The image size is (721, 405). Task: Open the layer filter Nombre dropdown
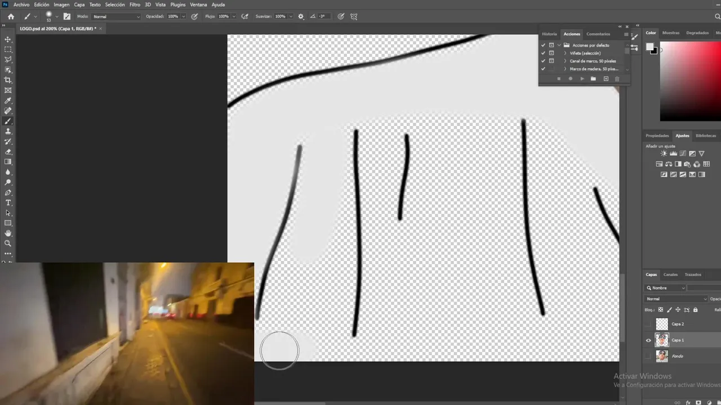[x=666, y=288]
